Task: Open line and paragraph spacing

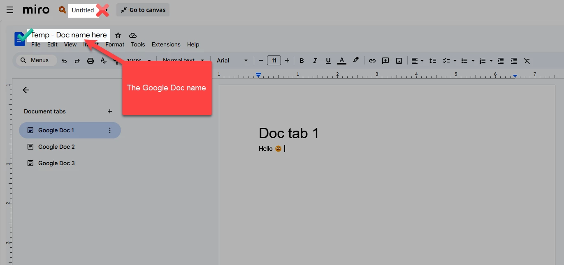Action: (x=433, y=61)
